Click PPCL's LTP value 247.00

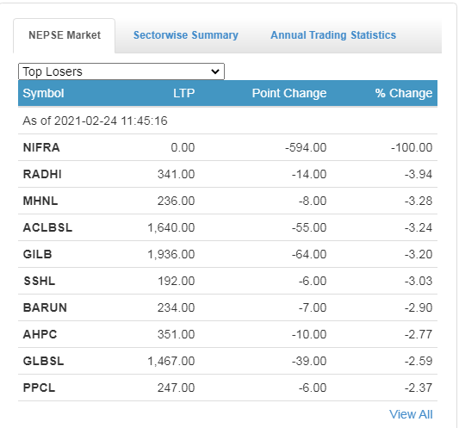pos(177,388)
